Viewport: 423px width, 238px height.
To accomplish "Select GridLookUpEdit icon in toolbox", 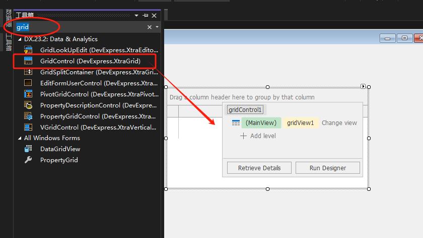I will pyautogui.click(x=28, y=50).
